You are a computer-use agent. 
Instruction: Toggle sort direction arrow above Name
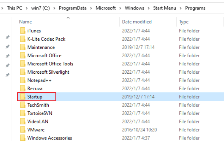68,18
